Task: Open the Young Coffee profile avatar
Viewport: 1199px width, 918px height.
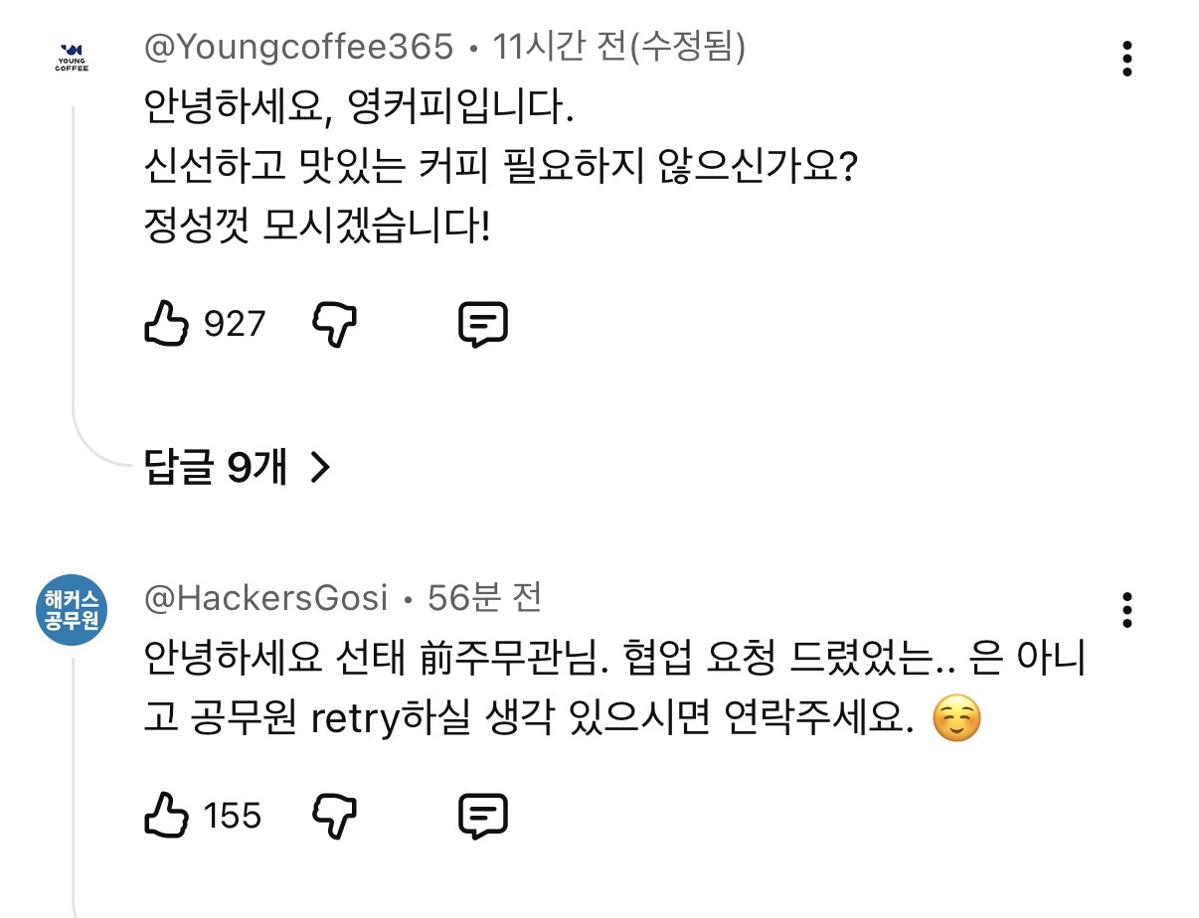Action: point(73,58)
